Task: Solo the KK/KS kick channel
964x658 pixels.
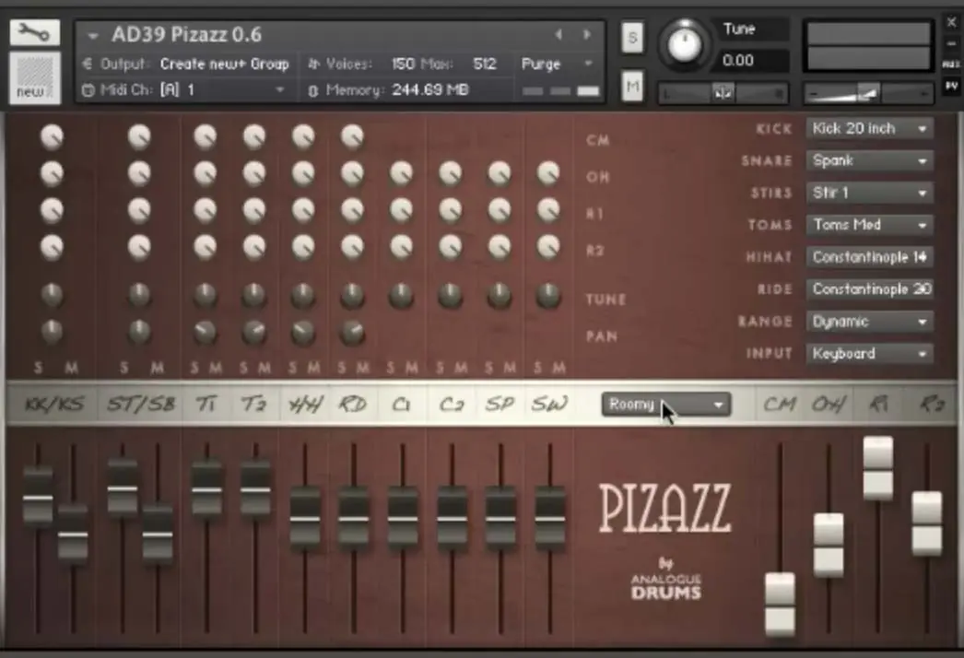Action: click(x=38, y=368)
